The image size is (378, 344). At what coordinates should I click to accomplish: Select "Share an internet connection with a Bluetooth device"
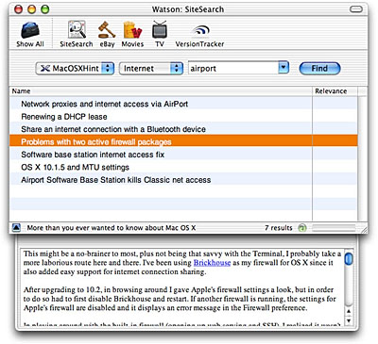(x=183, y=129)
